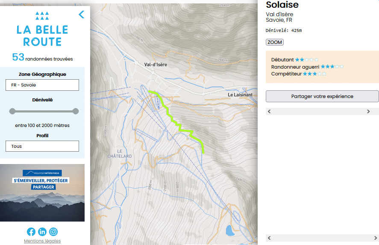This screenshot has height=245, width=379.
Task: Open the Mentions légales link
Action: (42, 241)
